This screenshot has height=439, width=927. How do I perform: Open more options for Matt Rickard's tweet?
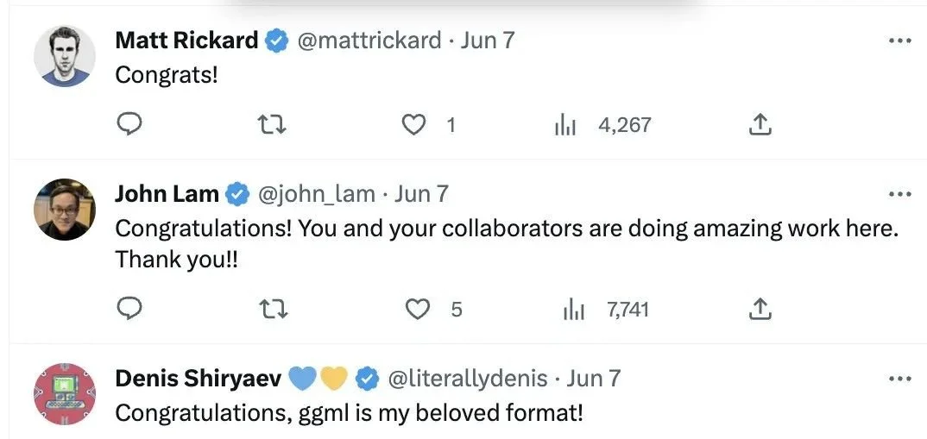[x=900, y=41]
